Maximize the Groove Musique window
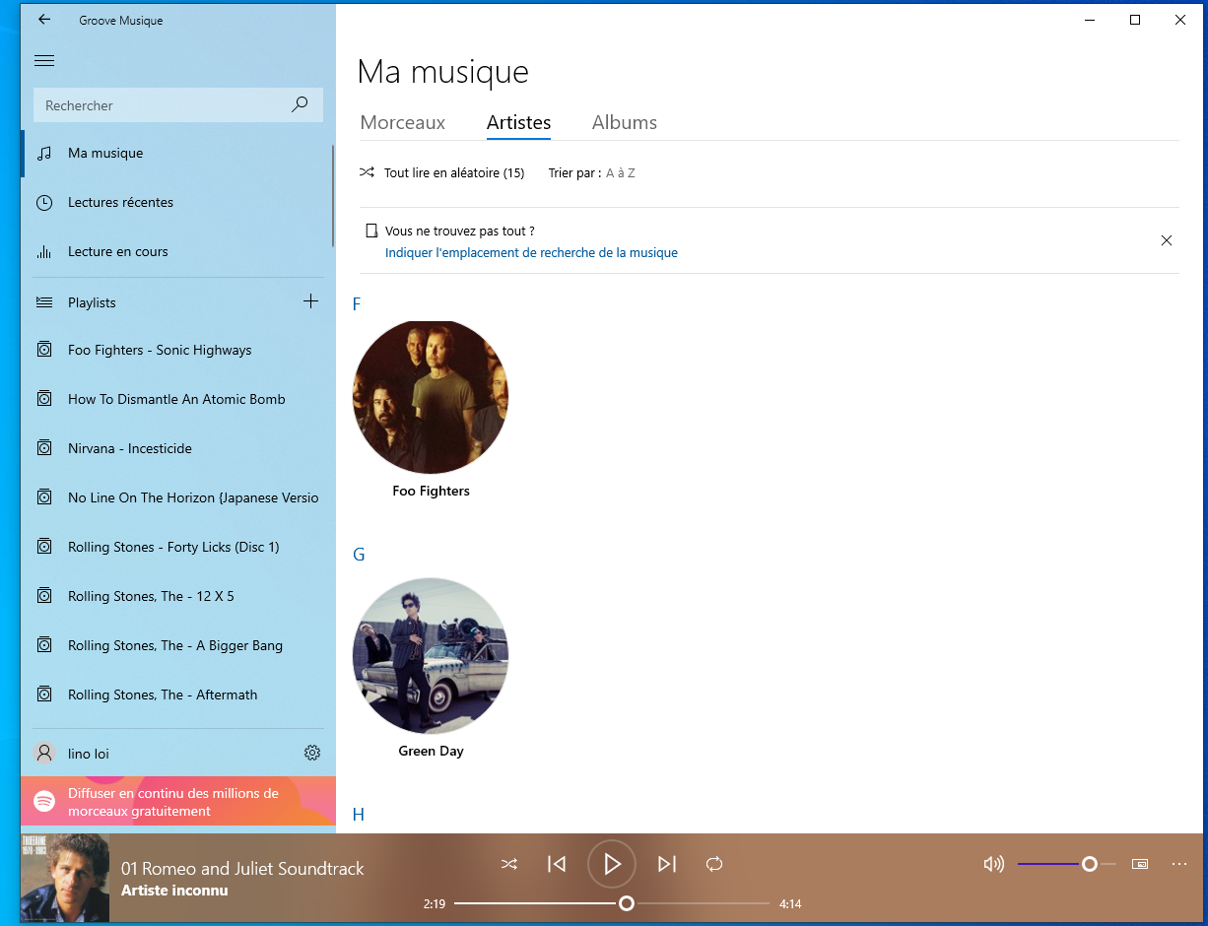The height and width of the screenshot is (926, 1208). click(x=1135, y=20)
